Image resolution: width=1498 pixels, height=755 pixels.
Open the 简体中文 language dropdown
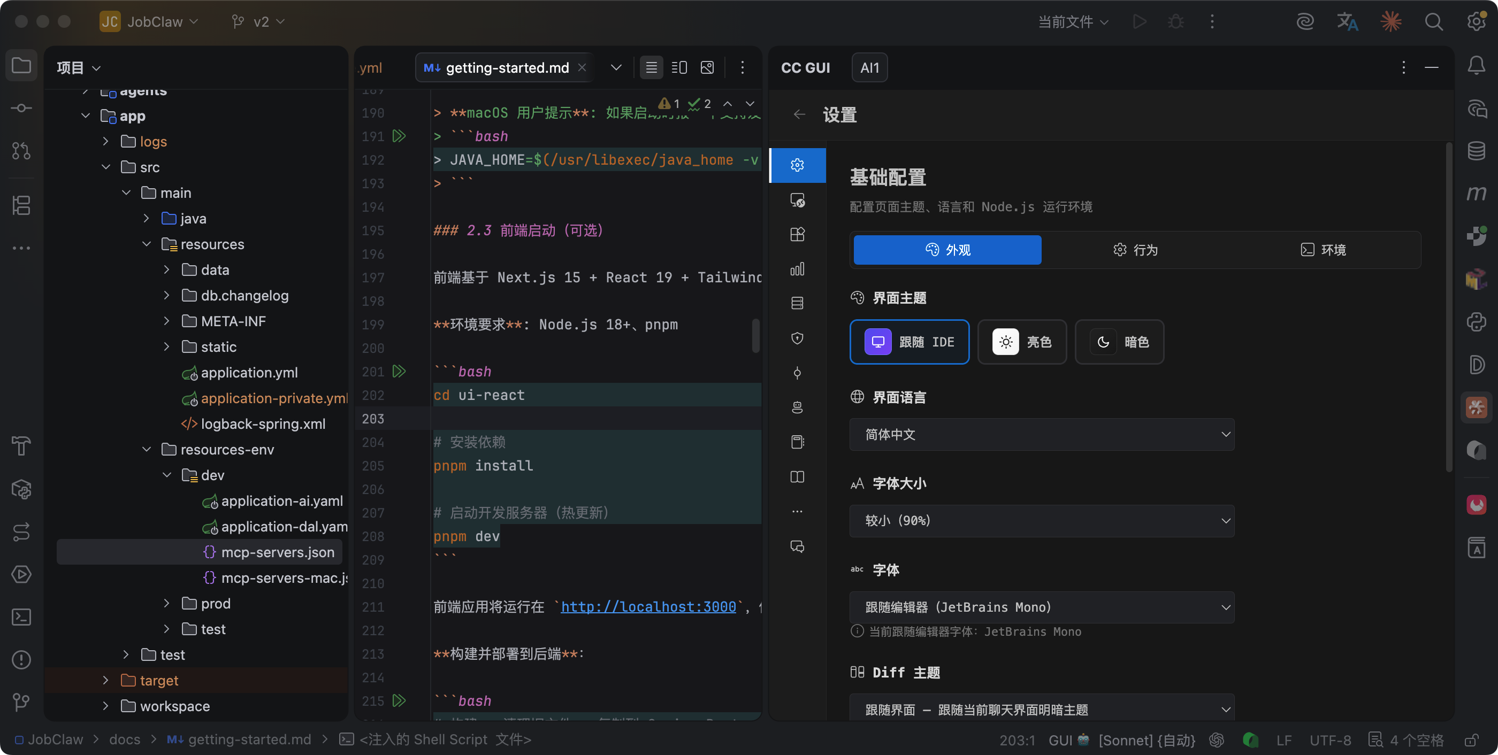click(x=1041, y=434)
